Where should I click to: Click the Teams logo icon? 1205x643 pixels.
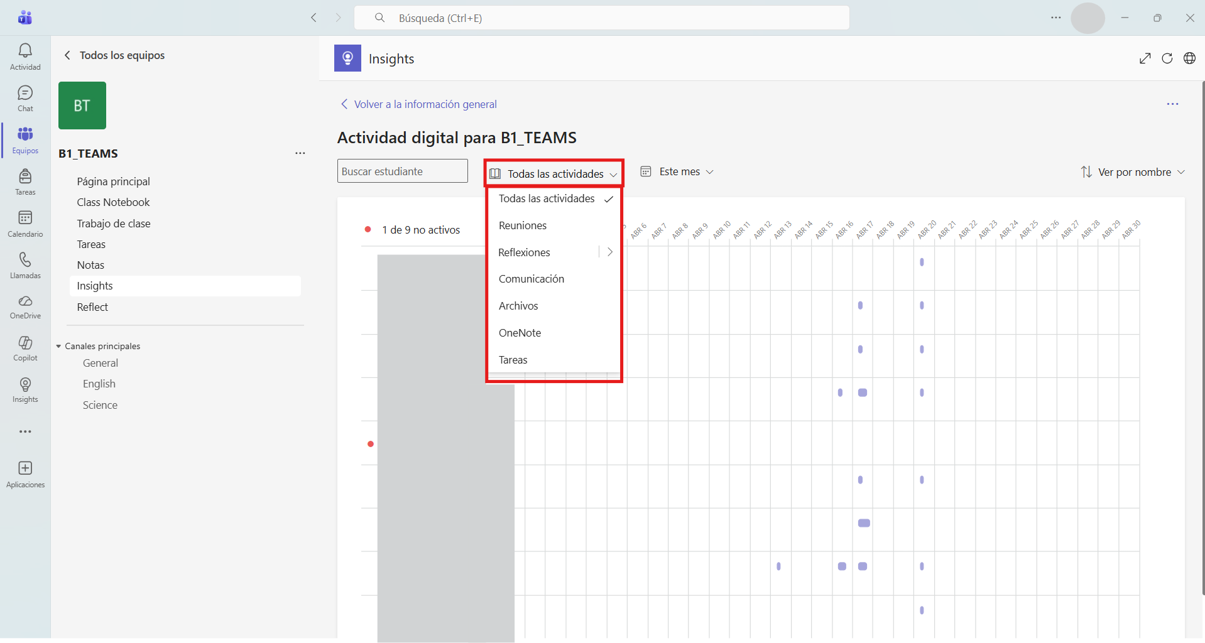click(x=25, y=18)
